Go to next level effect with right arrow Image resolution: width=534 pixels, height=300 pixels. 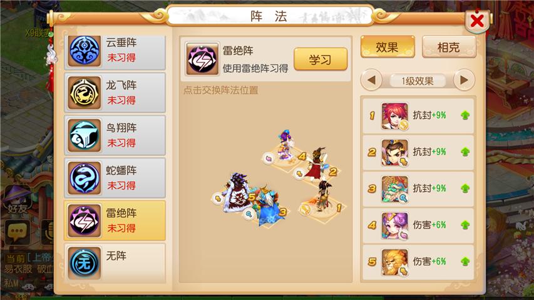(464, 80)
